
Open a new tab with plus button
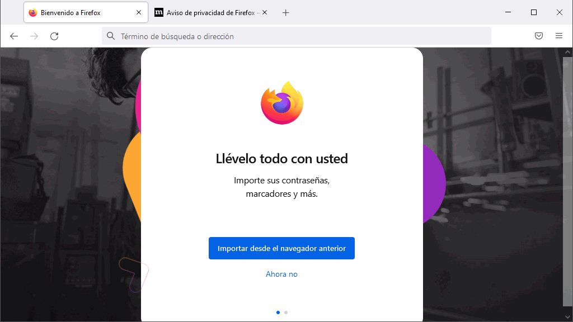pyautogui.click(x=286, y=13)
